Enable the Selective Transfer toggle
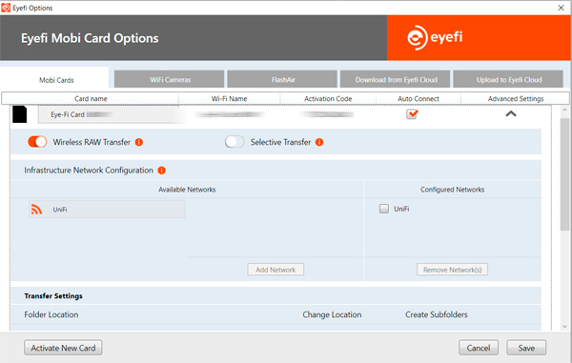 [x=235, y=142]
